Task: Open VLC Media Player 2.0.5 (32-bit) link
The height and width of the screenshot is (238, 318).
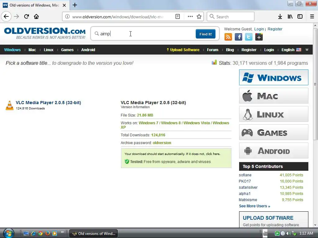Action: click(48, 103)
